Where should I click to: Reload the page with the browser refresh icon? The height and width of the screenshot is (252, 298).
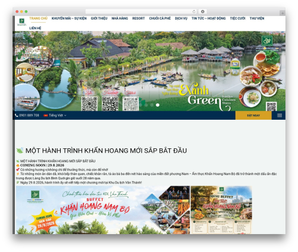(x=194, y=11)
